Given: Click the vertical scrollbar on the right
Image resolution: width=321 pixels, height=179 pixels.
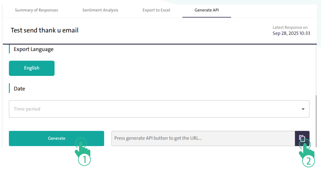Looking at the screenshot, I should click(x=316, y=118).
